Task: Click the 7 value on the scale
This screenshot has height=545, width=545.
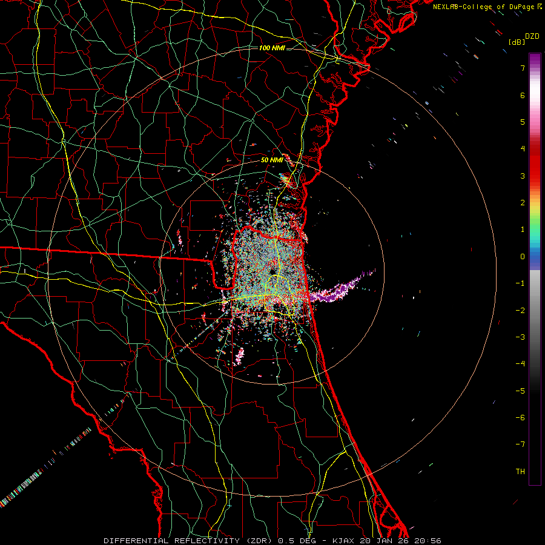Action: pyautogui.click(x=523, y=68)
